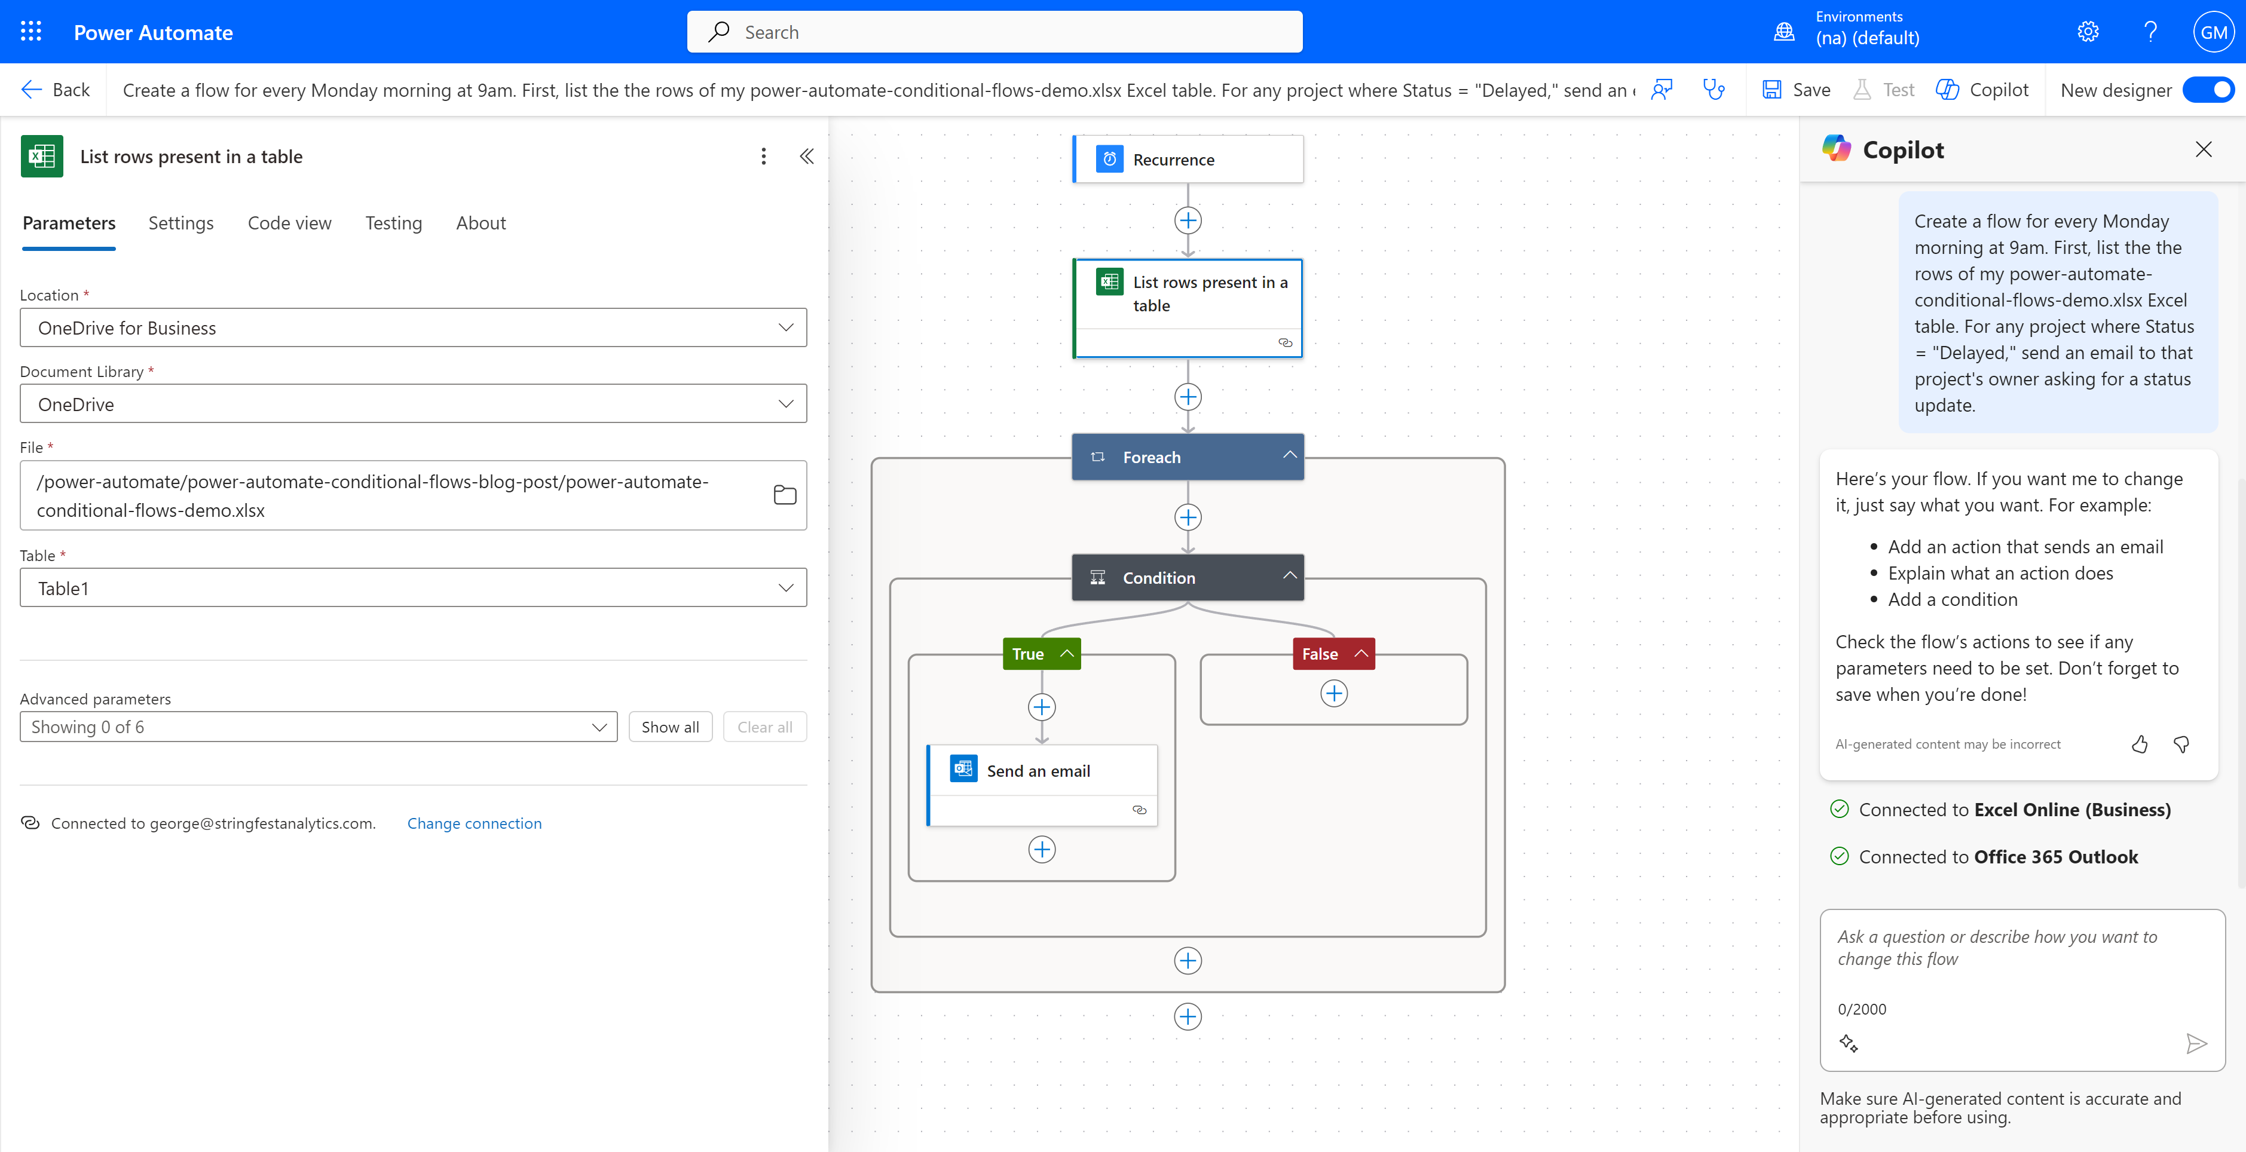Switch to the Code view tab
Screen dimensions: 2246x1152
(x=289, y=223)
